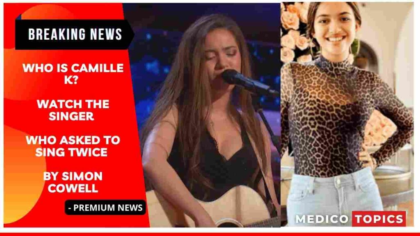Click the BREAKING NEWS black banner
This screenshot has width=420, height=236.
[75, 34]
